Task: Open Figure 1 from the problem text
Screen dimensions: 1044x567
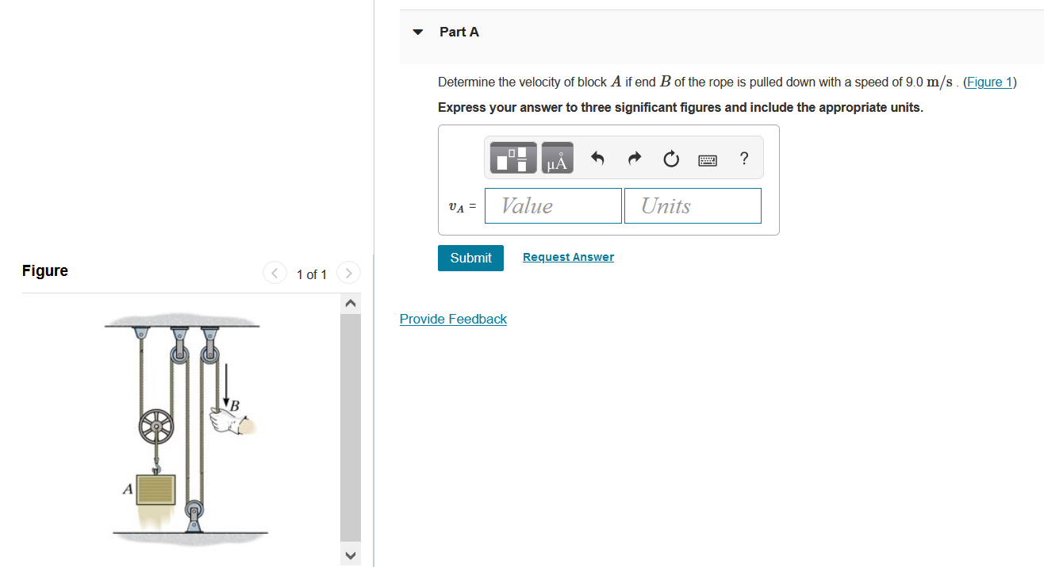Action: [x=989, y=82]
